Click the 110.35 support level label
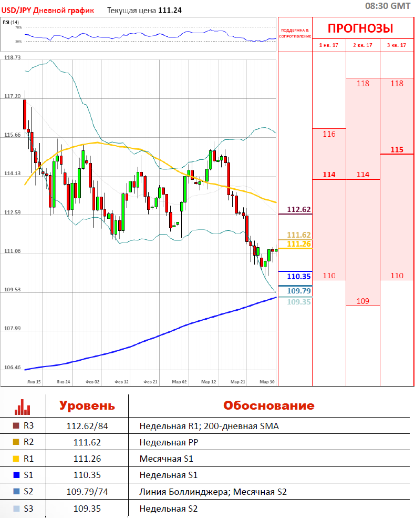Image resolution: width=415 pixels, height=518 pixels. (x=299, y=276)
